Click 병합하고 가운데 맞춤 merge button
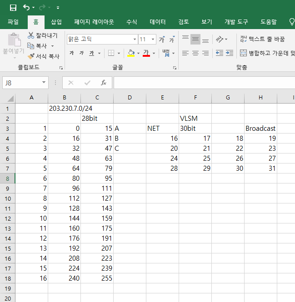The height and width of the screenshot is (302, 295). click(267, 53)
